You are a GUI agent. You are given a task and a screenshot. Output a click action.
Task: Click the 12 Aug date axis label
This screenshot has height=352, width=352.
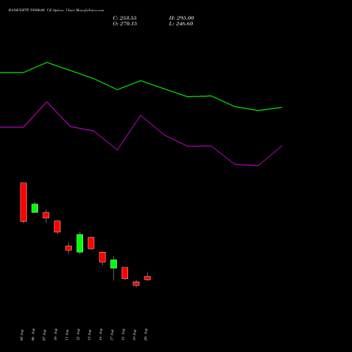pos(78,334)
